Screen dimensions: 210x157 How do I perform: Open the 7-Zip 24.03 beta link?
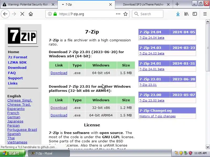(x=152, y=53)
